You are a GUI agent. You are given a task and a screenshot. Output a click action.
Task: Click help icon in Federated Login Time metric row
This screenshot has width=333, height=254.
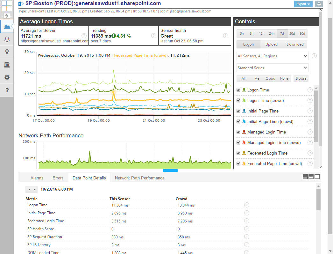pos(246,221)
